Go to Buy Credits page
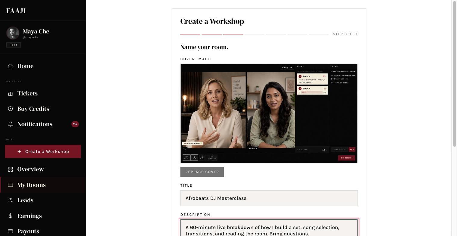The width and height of the screenshot is (457, 236). [x=43, y=109]
